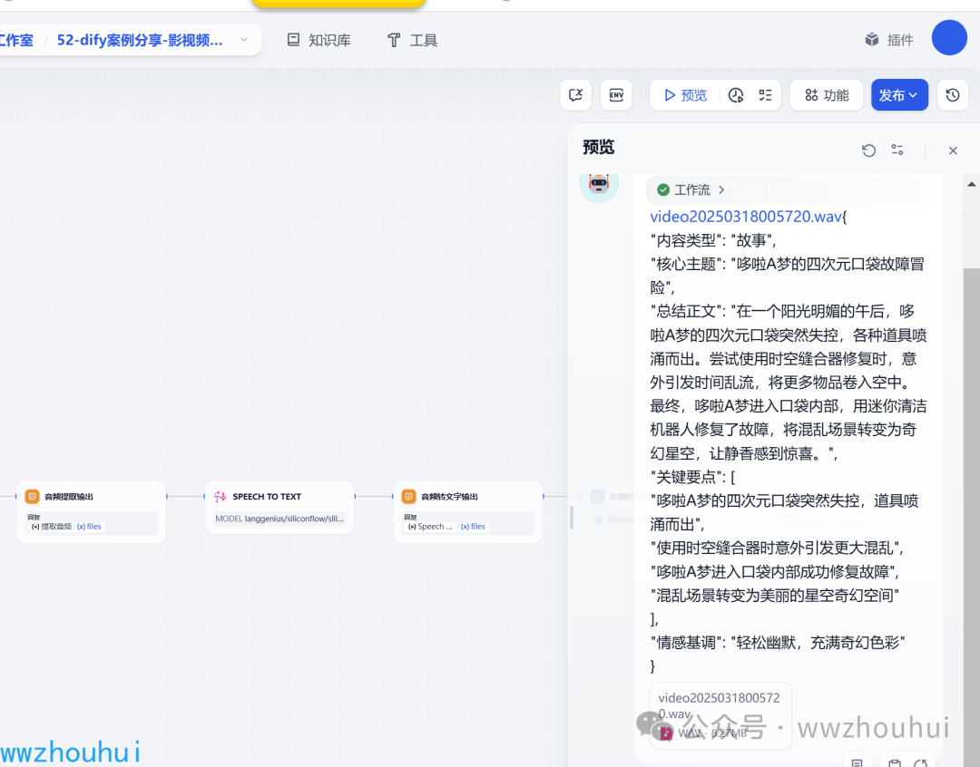980x767 pixels.
Task: Click the 预览 preview button
Action: pos(685,95)
